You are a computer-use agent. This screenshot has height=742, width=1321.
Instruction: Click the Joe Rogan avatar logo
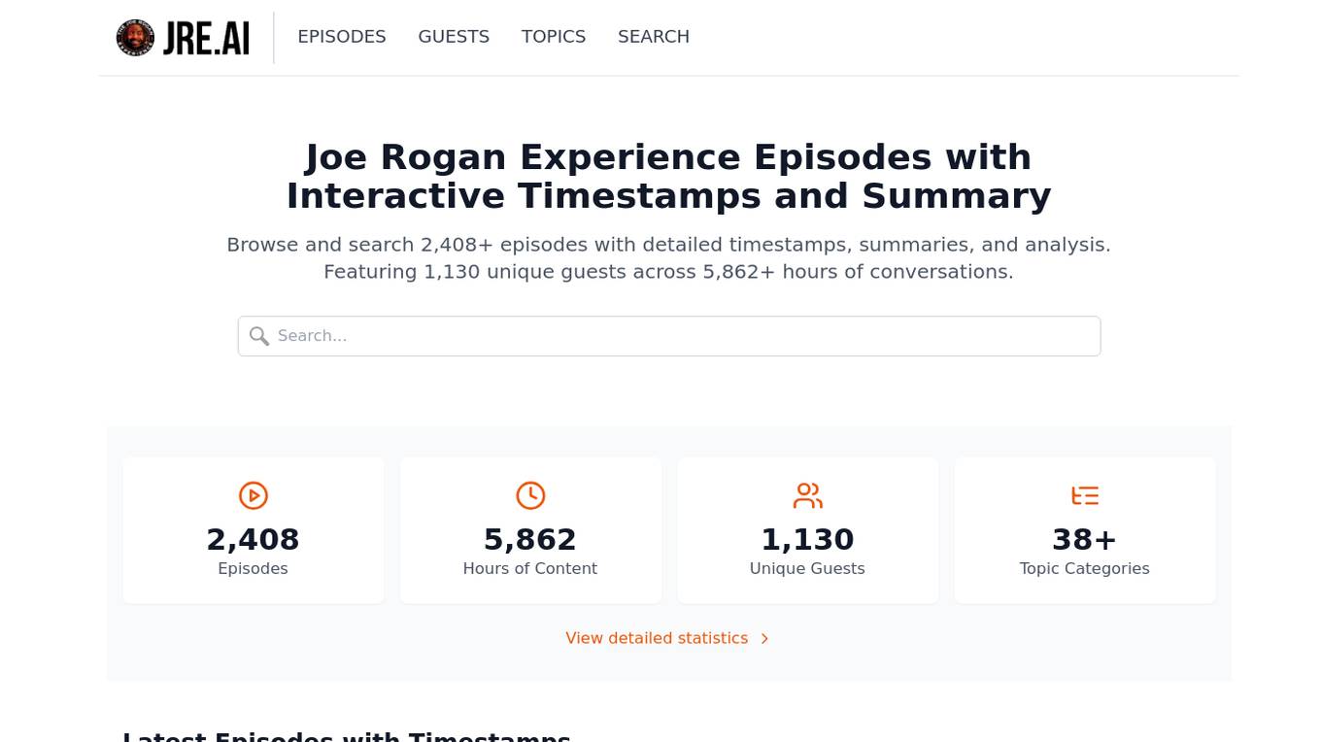click(x=135, y=38)
